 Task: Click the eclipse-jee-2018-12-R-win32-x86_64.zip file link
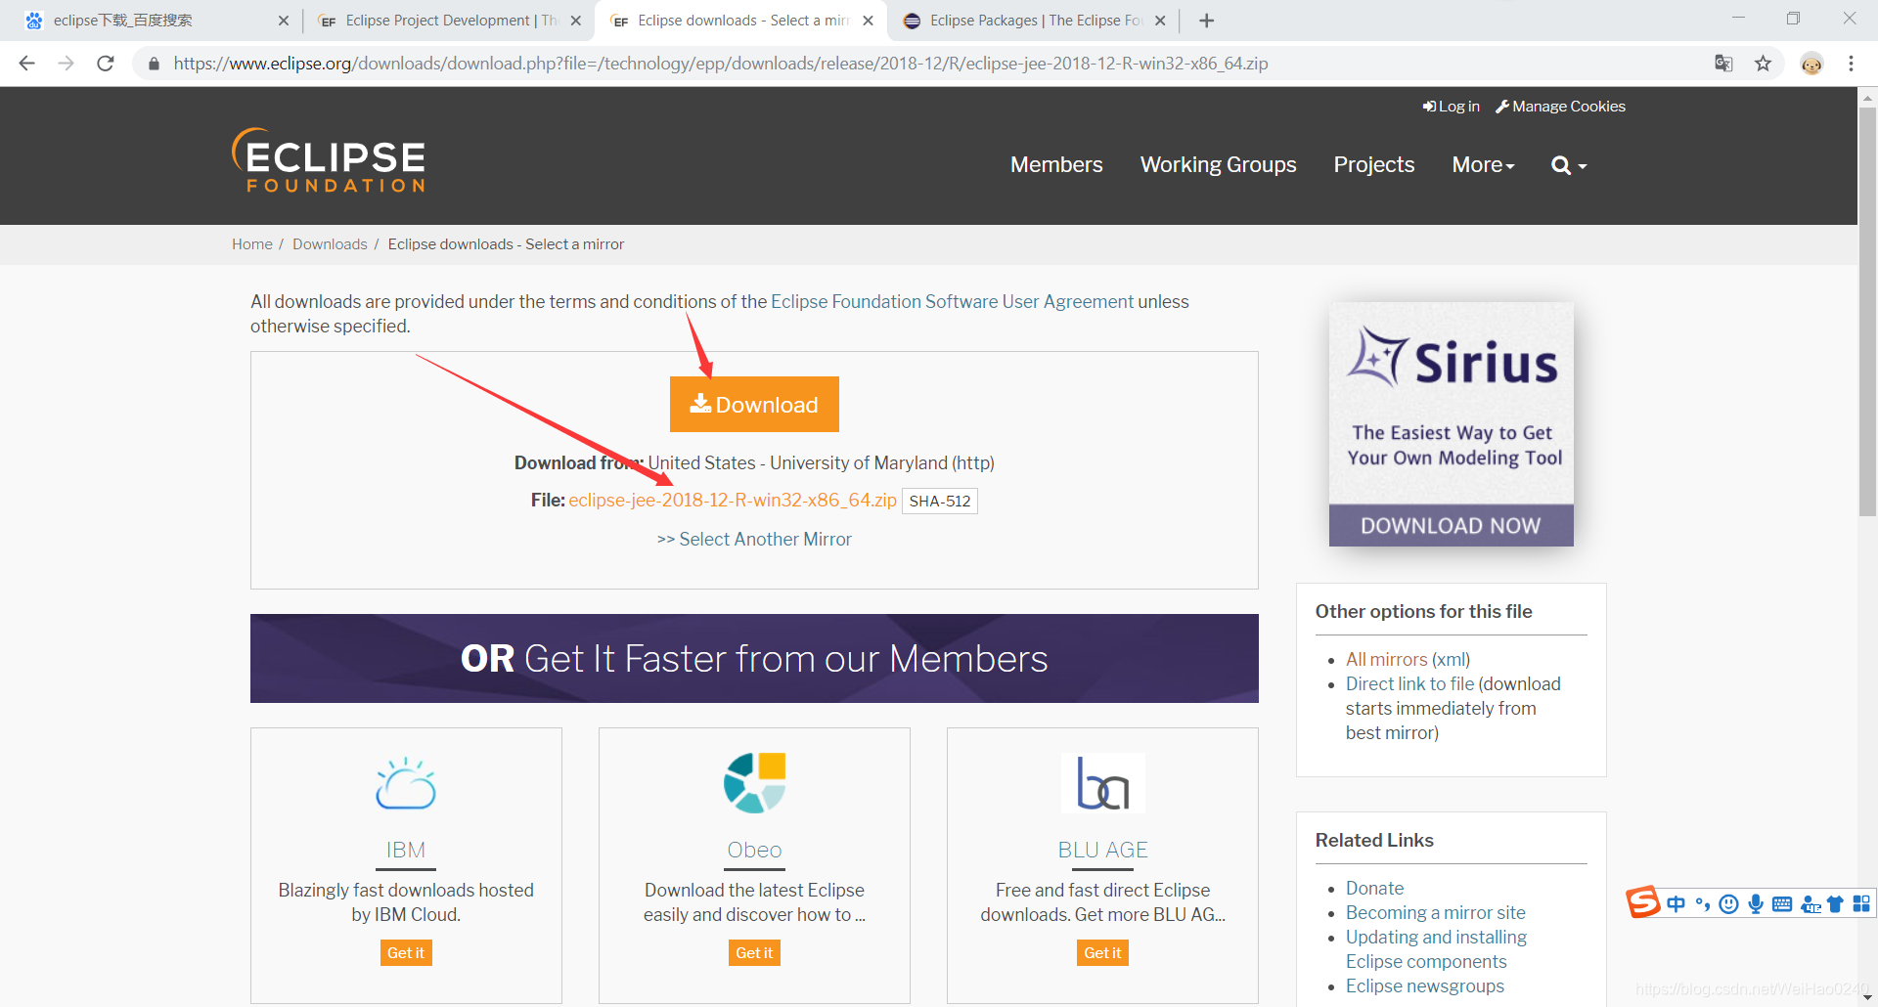pyautogui.click(x=733, y=501)
